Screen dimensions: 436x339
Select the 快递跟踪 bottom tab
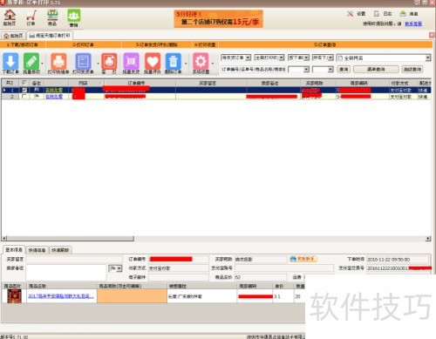coord(60,250)
